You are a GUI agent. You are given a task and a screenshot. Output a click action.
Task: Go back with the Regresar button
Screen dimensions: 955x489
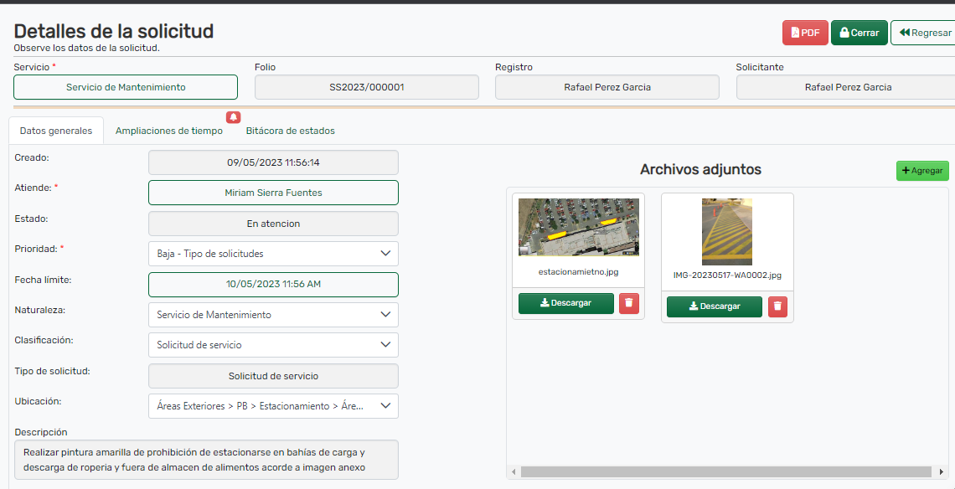(924, 33)
